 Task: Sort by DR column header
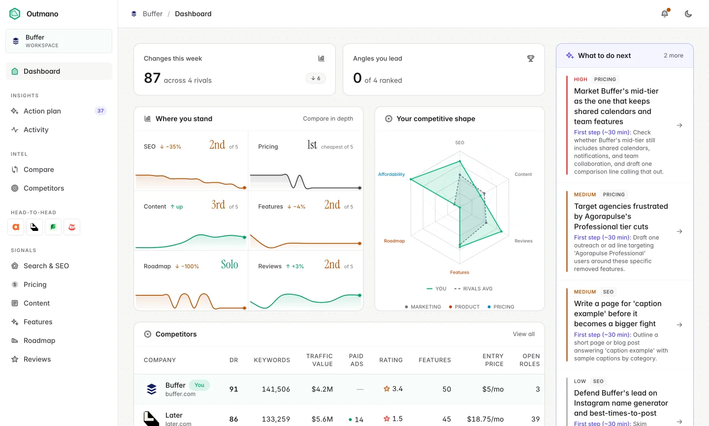[234, 360]
